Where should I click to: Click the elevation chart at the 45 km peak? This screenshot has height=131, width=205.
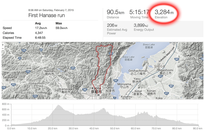tap(104, 108)
